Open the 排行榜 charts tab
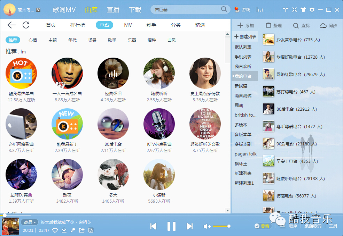The image size is (343, 236). tap(77, 25)
